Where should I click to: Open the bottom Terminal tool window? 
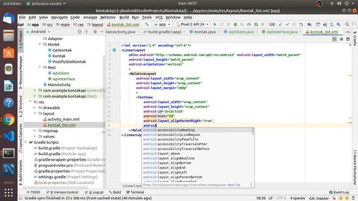tap(135, 192)
